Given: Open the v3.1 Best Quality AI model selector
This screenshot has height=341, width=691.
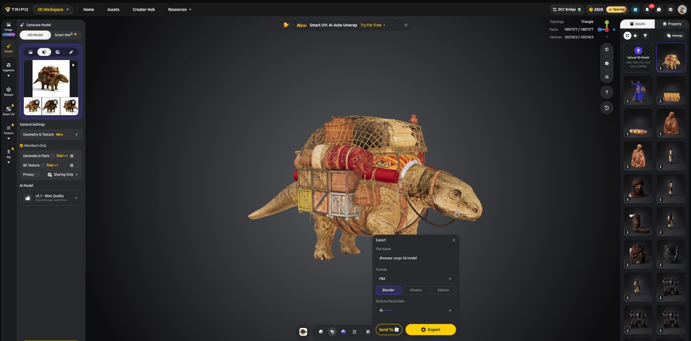Looking at the screenshot, I should point(51,198).
